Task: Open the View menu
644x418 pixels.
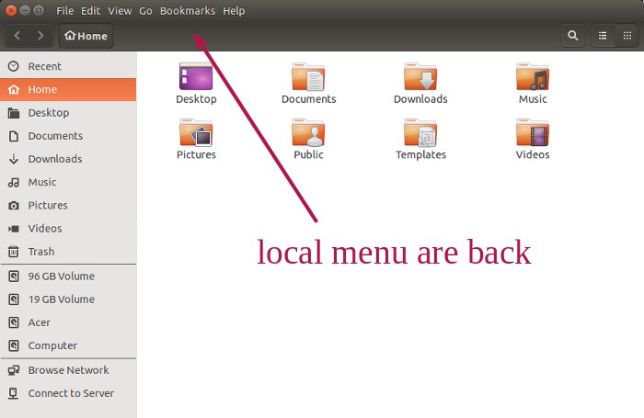Action: (120, 11)
